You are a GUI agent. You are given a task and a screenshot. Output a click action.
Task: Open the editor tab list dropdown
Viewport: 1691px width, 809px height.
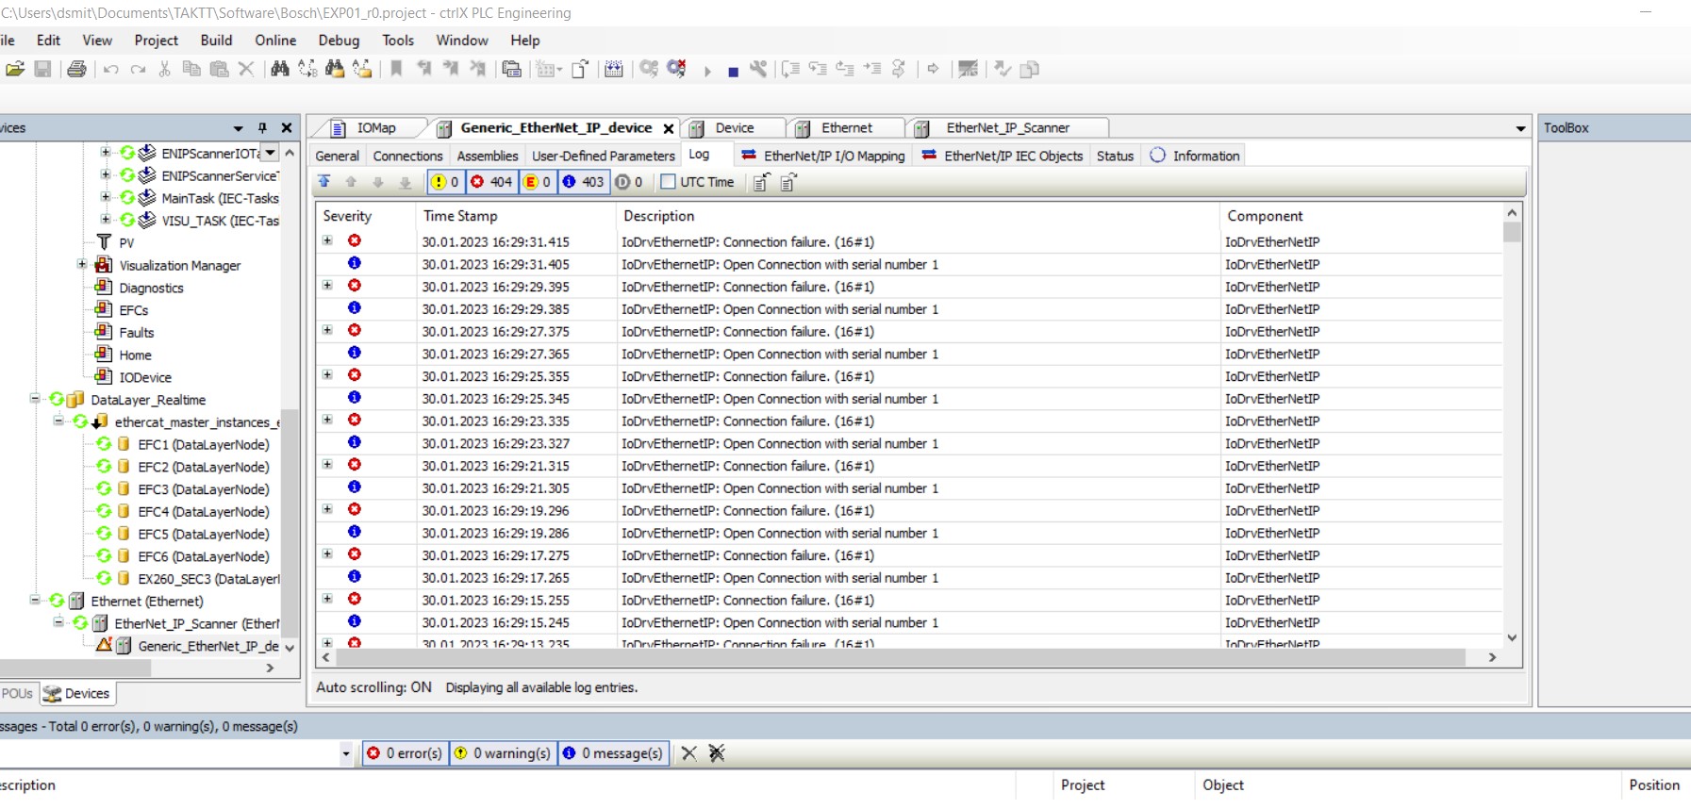pyautogui.click(x=1520, y=129)
